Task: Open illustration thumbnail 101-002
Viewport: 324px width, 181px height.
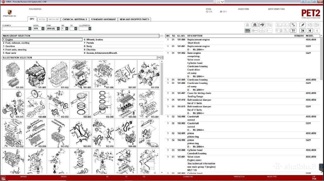Action: 58,74
